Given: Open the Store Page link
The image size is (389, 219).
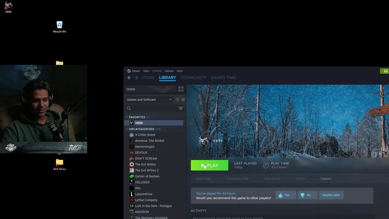Looking at the screenshot, I should point(203,179).
